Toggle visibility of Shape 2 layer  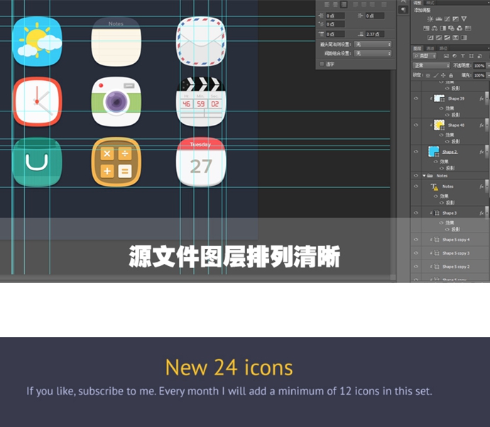416,152
